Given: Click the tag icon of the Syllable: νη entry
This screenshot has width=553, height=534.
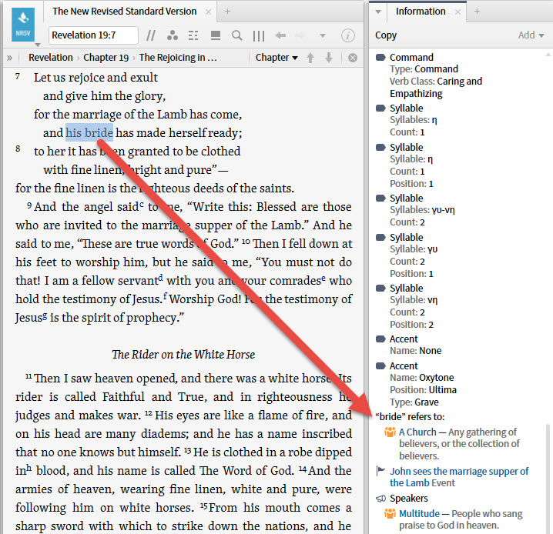Looking at the screenshot, I should [x=380, y=288].
